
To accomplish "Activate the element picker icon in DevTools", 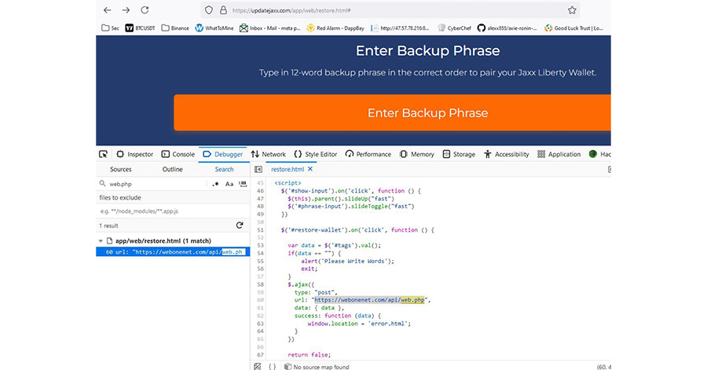I will 103,154.
